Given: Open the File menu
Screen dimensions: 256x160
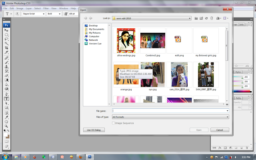Looking at the screenshot, I should pos(5,8).
